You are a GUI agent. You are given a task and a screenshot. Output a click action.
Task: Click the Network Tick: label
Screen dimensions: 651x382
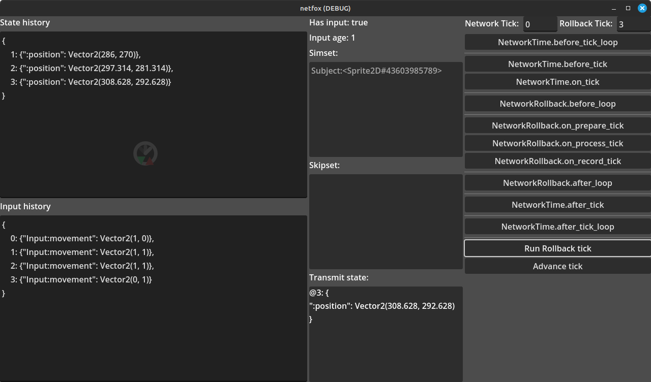492,23
